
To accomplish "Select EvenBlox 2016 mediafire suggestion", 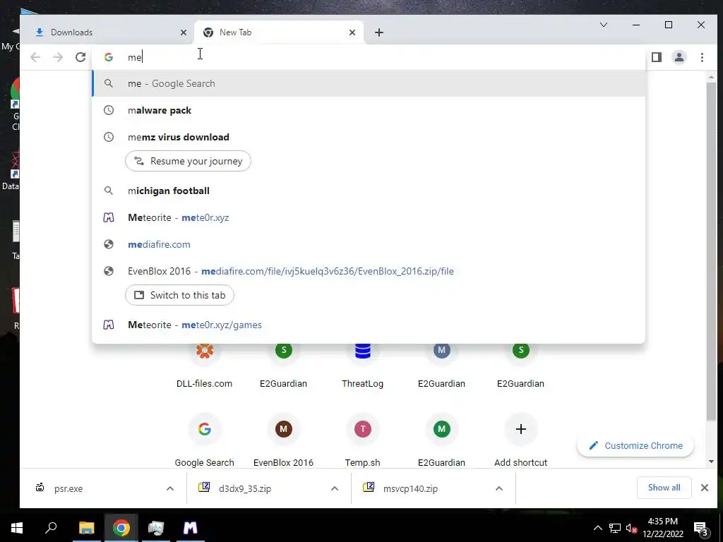I will [369, 271].
